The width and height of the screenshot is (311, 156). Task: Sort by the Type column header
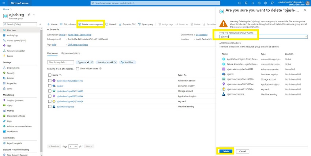(182, 75)
